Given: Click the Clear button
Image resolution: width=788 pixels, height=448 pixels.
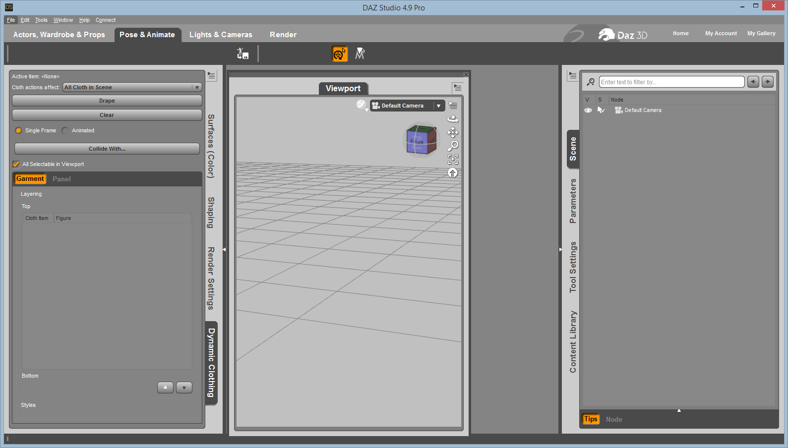Looking at the screenshot, I should pyautogui.click(x=107, y=115).
